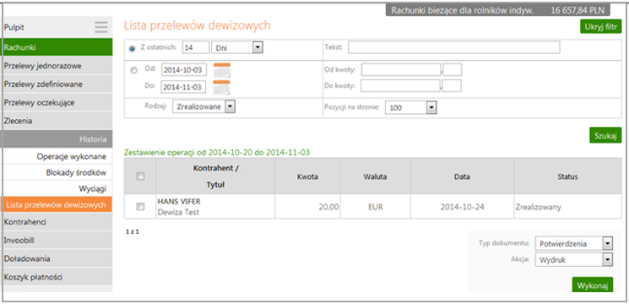The width and height of the screenshot is (629, 304).
Task: Open Przelewy oczekujące in the sidebar
Action: point(57,103)
